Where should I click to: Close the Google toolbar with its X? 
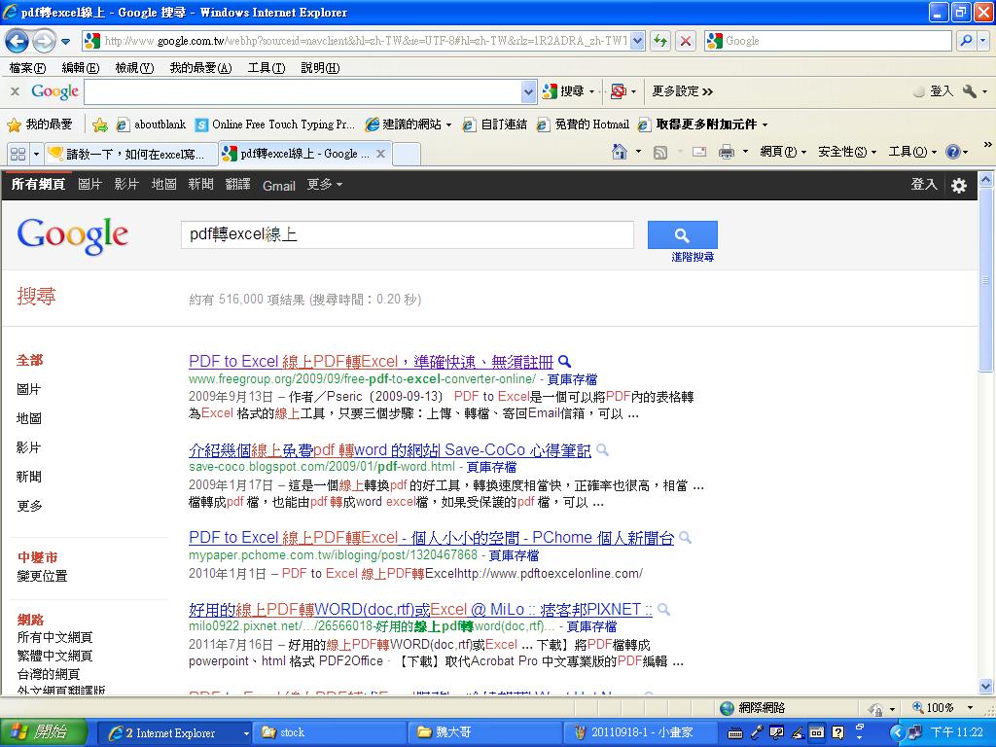tap(15, 91)
